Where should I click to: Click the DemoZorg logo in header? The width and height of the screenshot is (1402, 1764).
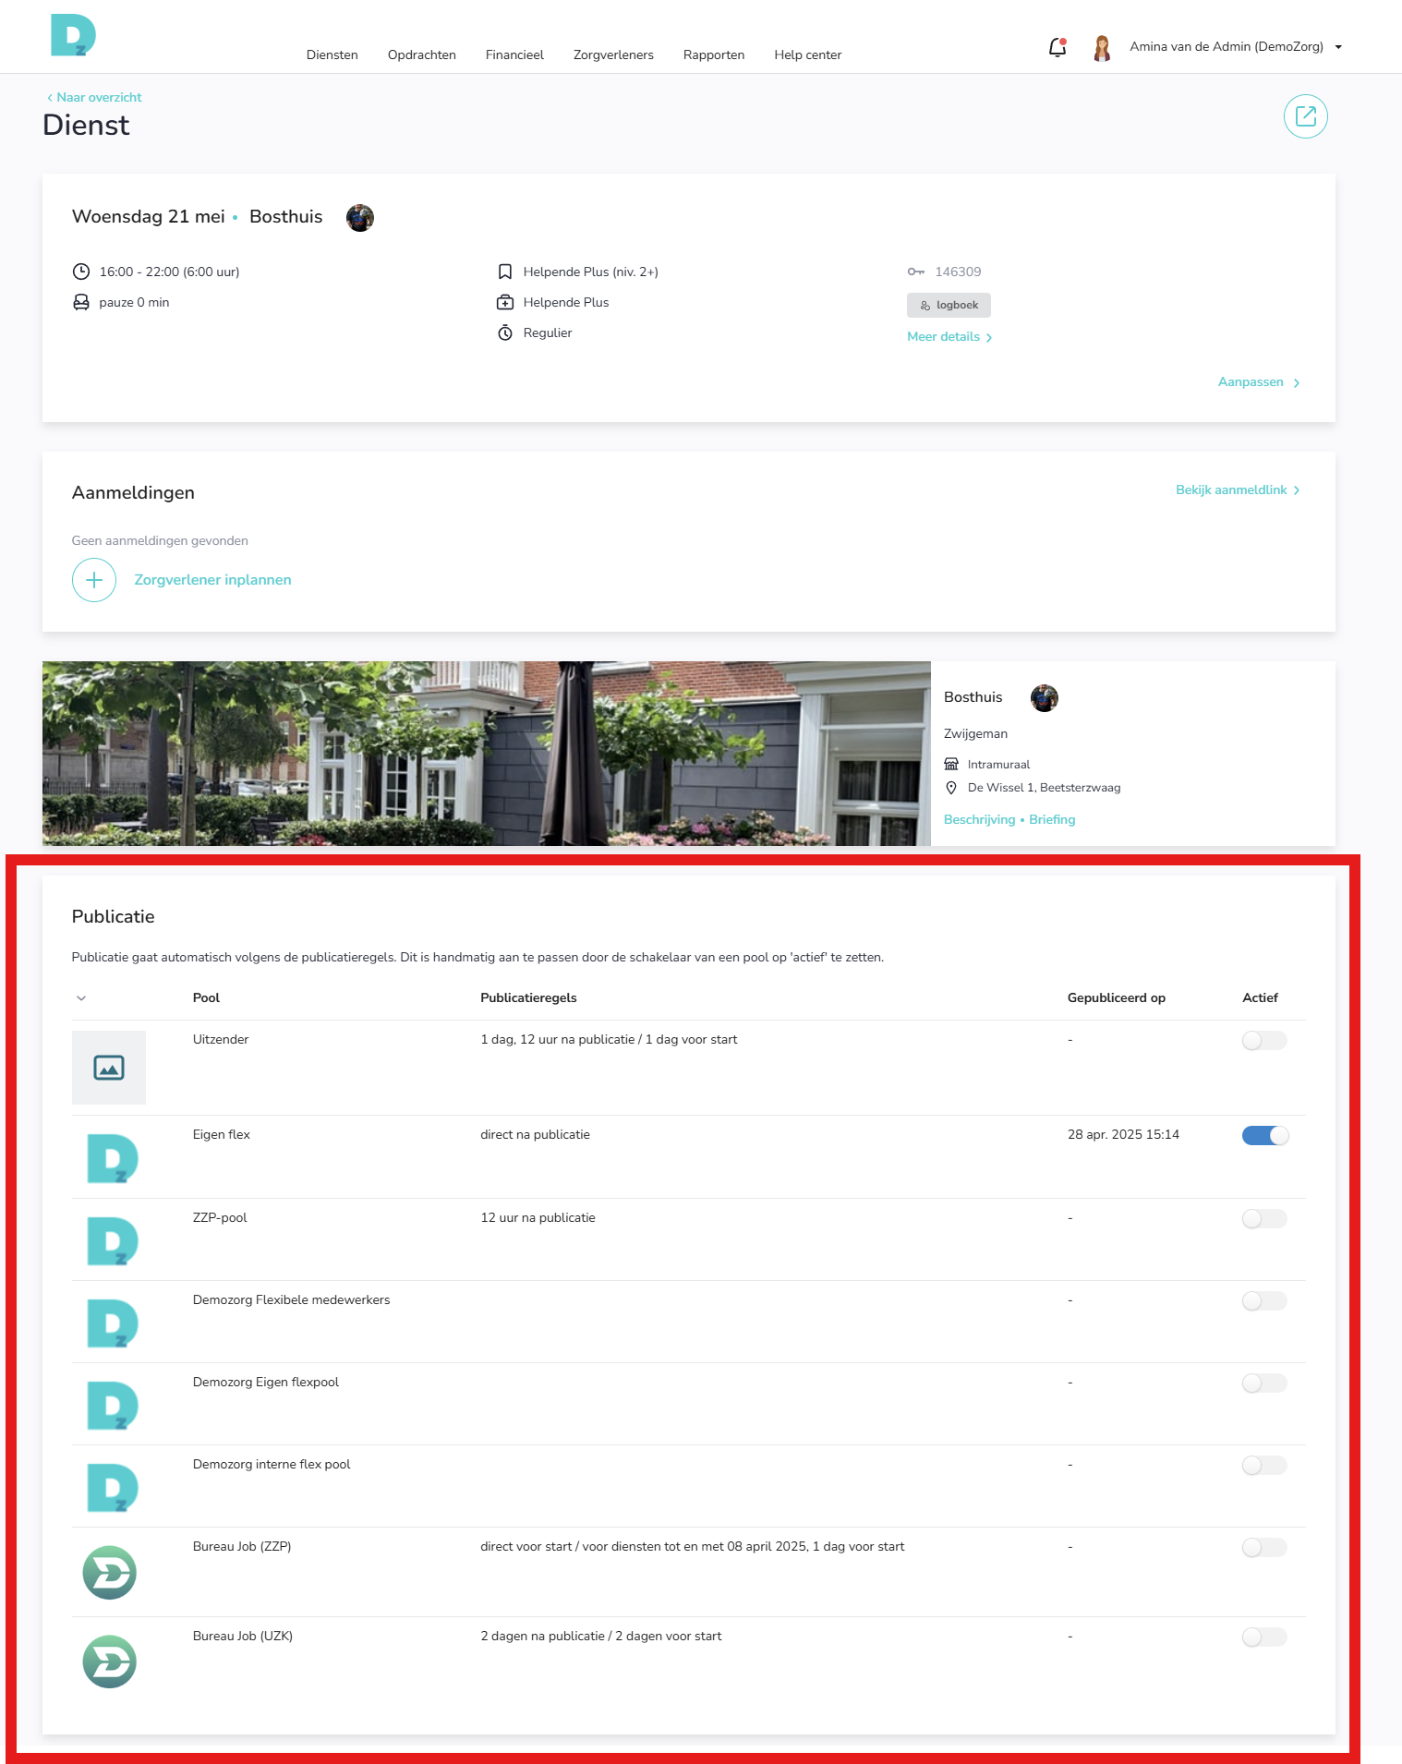point(73,35)
